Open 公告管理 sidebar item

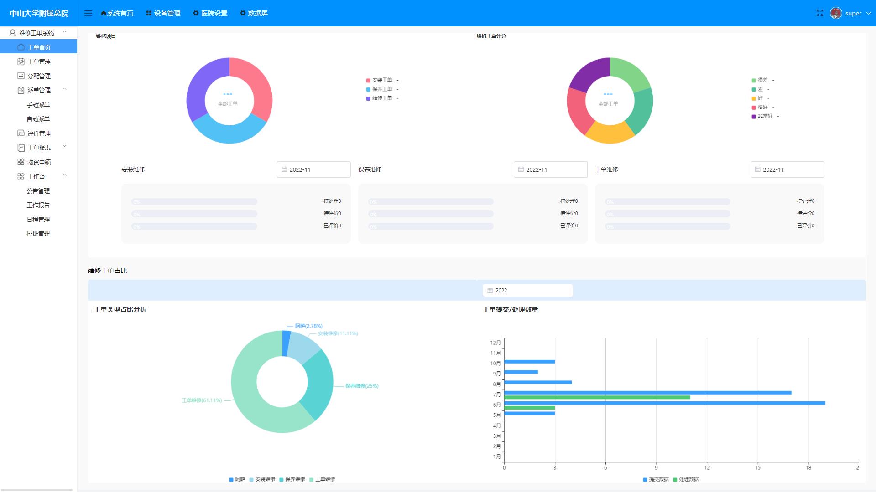pos(38,191)
